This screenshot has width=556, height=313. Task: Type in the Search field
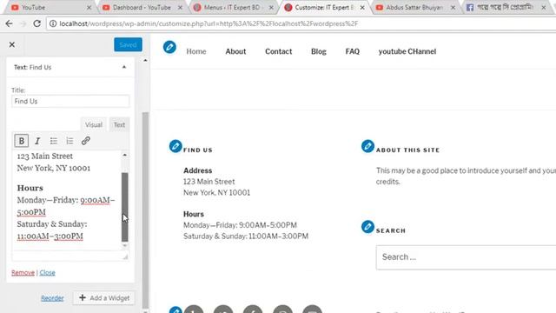tap(466, 257)
